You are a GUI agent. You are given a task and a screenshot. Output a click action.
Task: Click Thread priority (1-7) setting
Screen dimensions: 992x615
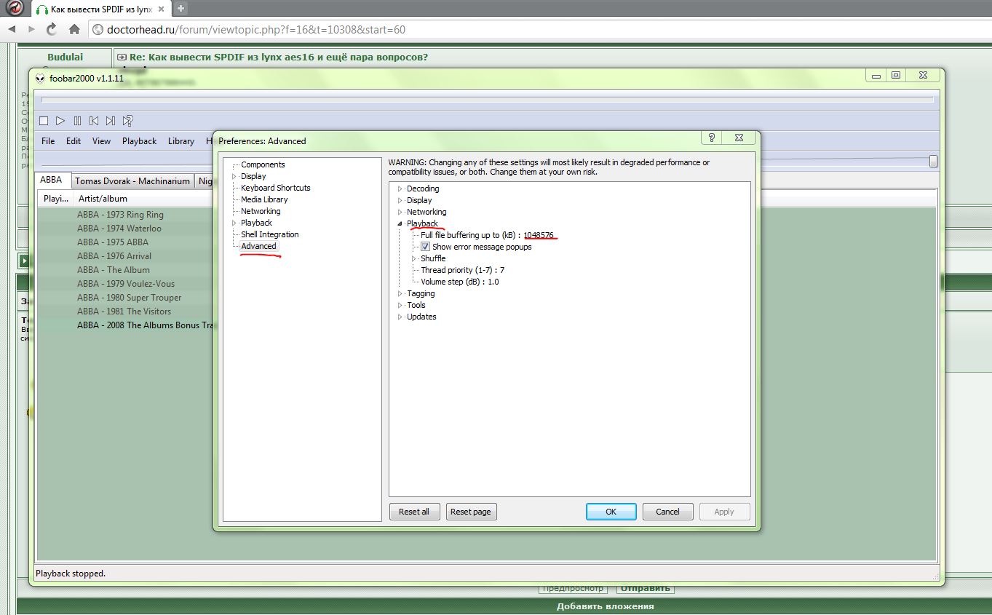462,270
